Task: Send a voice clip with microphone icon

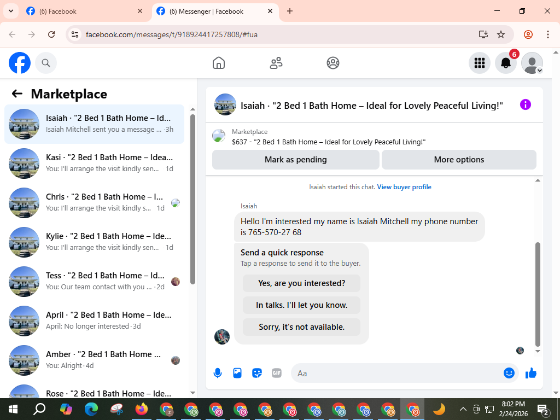Action: [218, 373]
